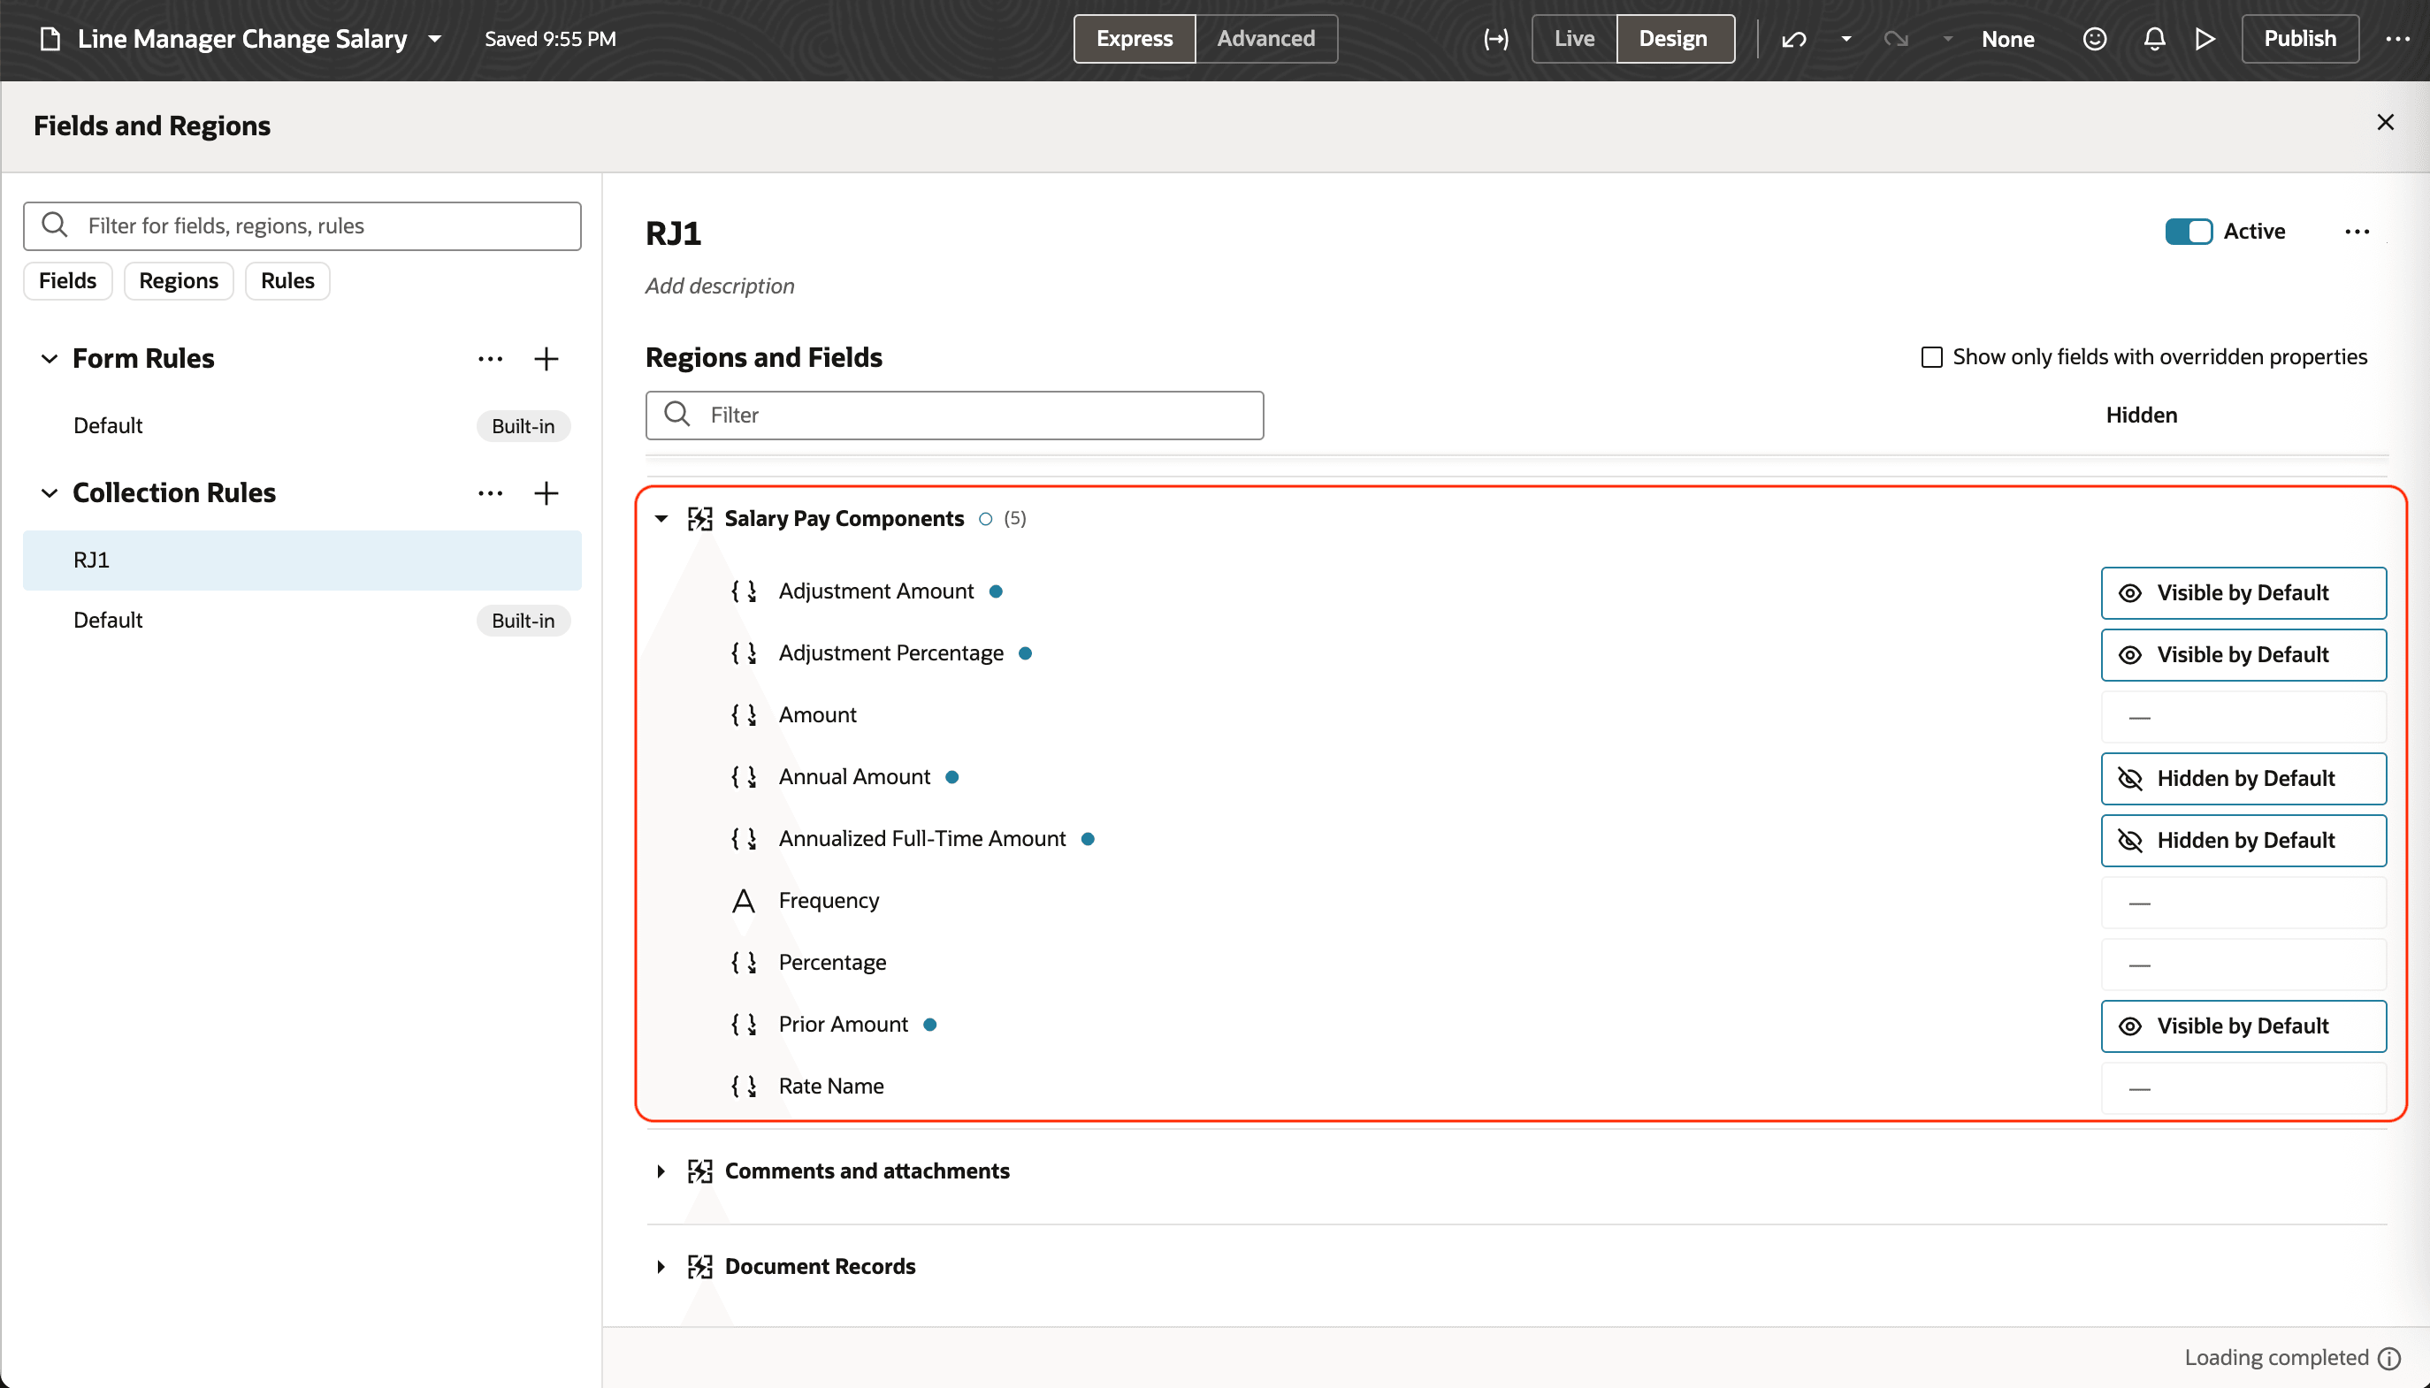
Task: Click the Regions and Fields filter input
Action: tap(953, 415)
